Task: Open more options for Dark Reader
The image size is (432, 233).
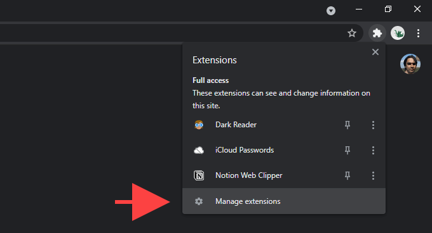Action: (373, 125)
